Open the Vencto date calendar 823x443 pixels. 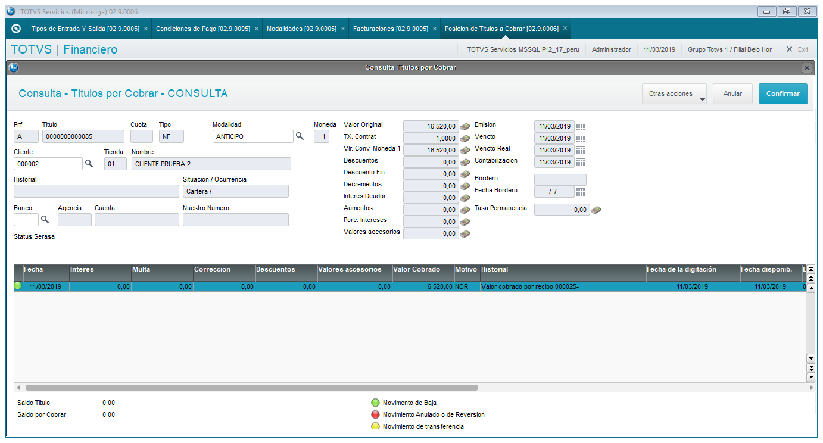(x=581, y=138)
